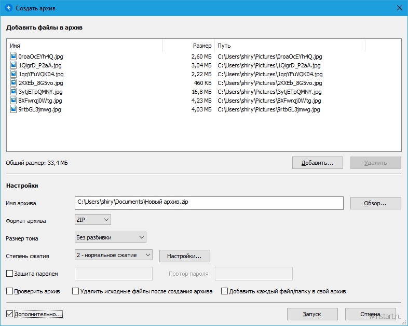Image resolution: width=408 pixels, height=326 pixels.
Task: Enable password protection checkbox
Action: (9, 274)
